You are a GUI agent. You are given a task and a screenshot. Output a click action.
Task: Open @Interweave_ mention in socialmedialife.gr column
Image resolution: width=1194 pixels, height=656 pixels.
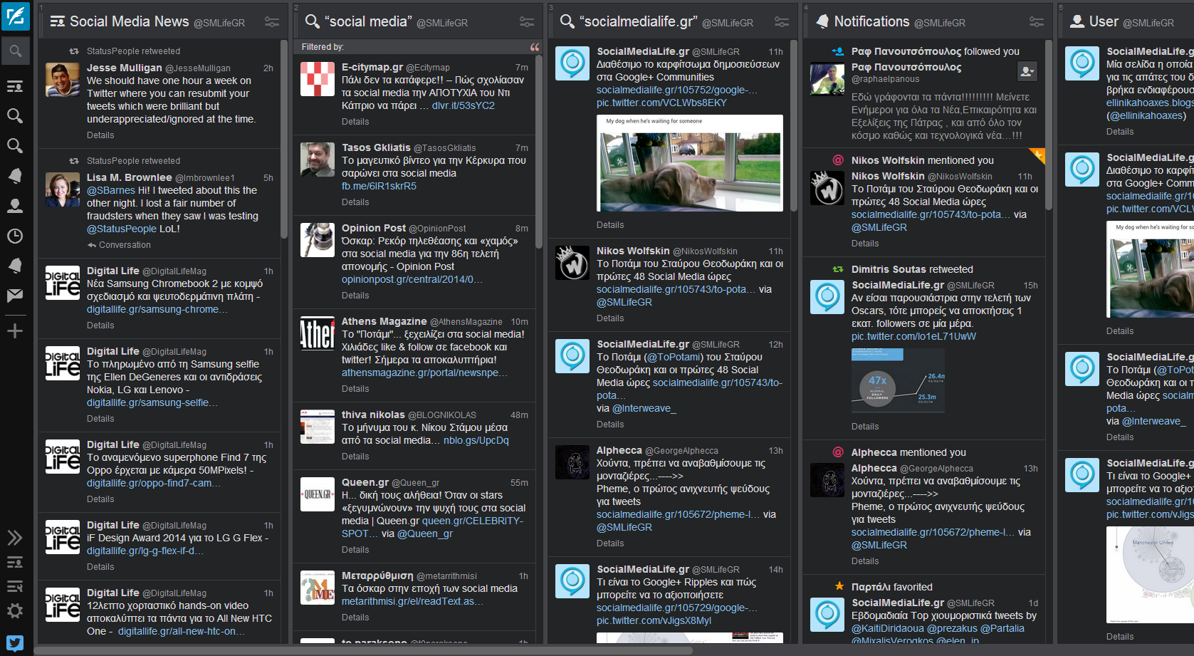[644, 408]
